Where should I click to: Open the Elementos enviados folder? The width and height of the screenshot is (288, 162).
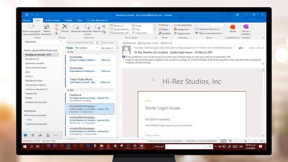coord(35,63)
